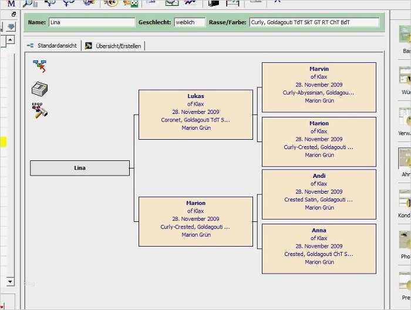Click the small restore-window icon at top left
The image size is (411, 310).
coord(14,14)
